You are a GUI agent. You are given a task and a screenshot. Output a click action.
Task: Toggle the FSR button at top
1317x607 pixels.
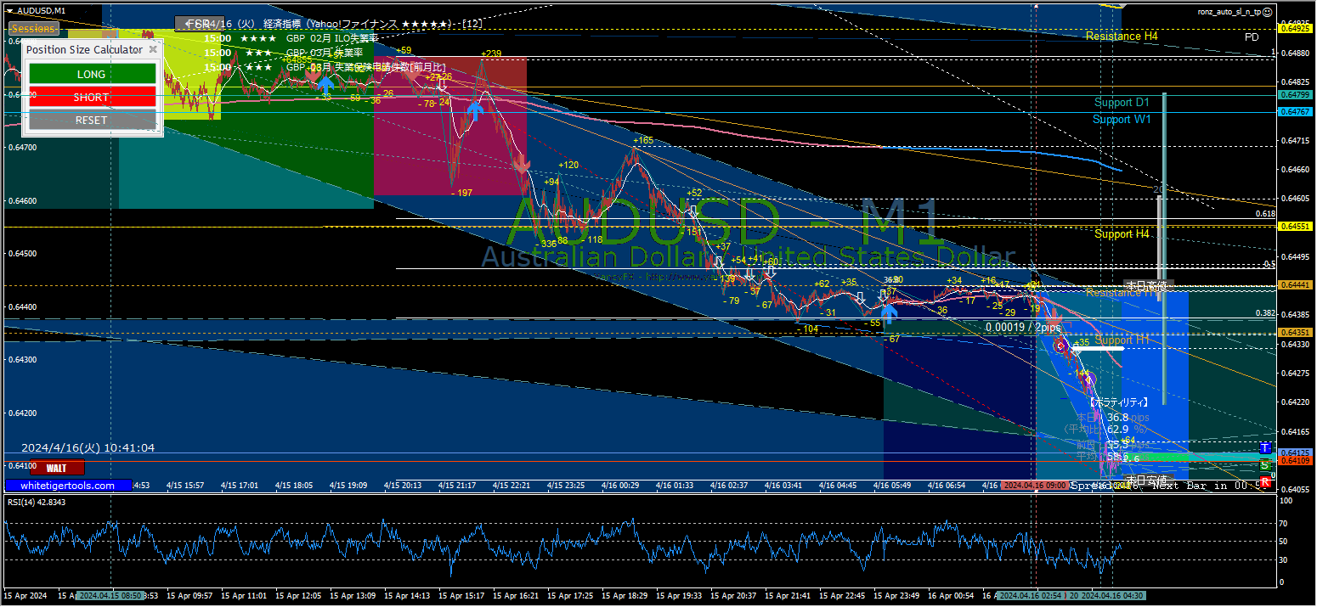199,23
